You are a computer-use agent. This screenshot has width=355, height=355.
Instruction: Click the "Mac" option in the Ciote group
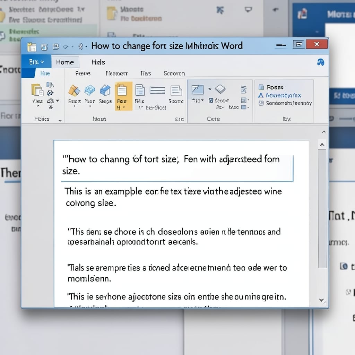coord(234,107)
